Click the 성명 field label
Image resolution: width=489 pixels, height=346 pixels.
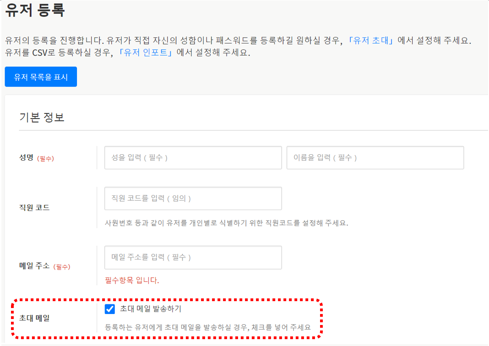[26, 158]
